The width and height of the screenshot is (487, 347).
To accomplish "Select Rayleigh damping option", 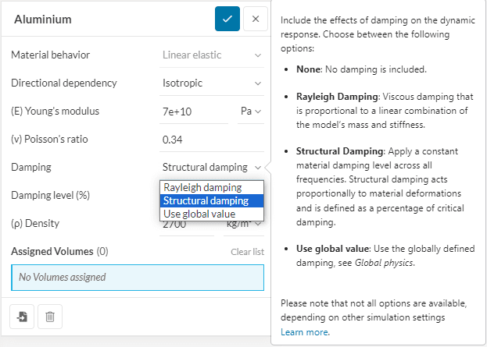I will (202, 187).
